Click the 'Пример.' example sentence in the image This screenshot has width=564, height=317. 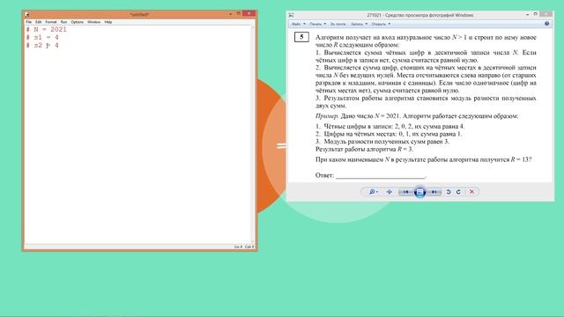[417, 116]
